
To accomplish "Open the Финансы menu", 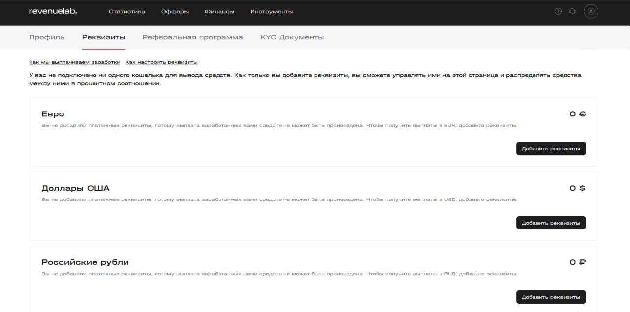I will coord(219,12).
